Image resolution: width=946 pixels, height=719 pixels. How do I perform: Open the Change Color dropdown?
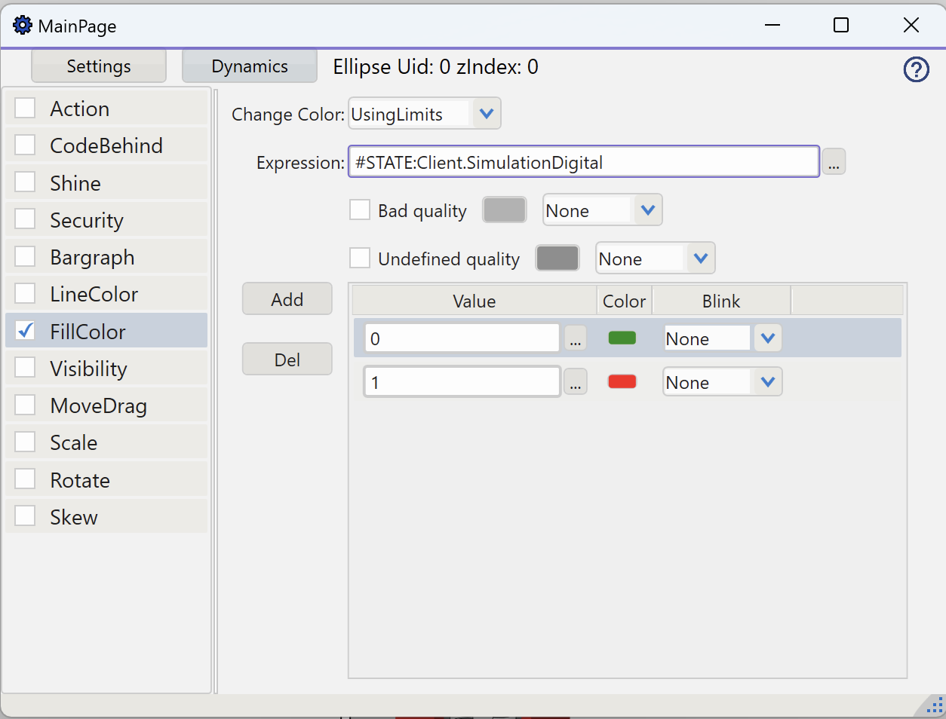point(486,114)
